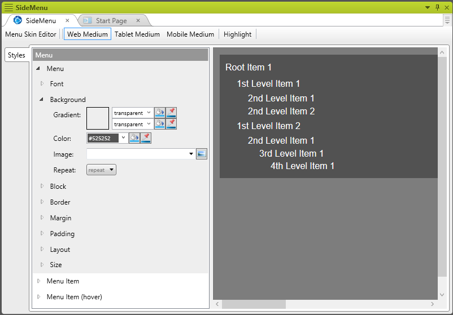The height and width of the screenshot is (315, 453).
Task: Click the preview scroll up arrow
Action: click(442, 52)
